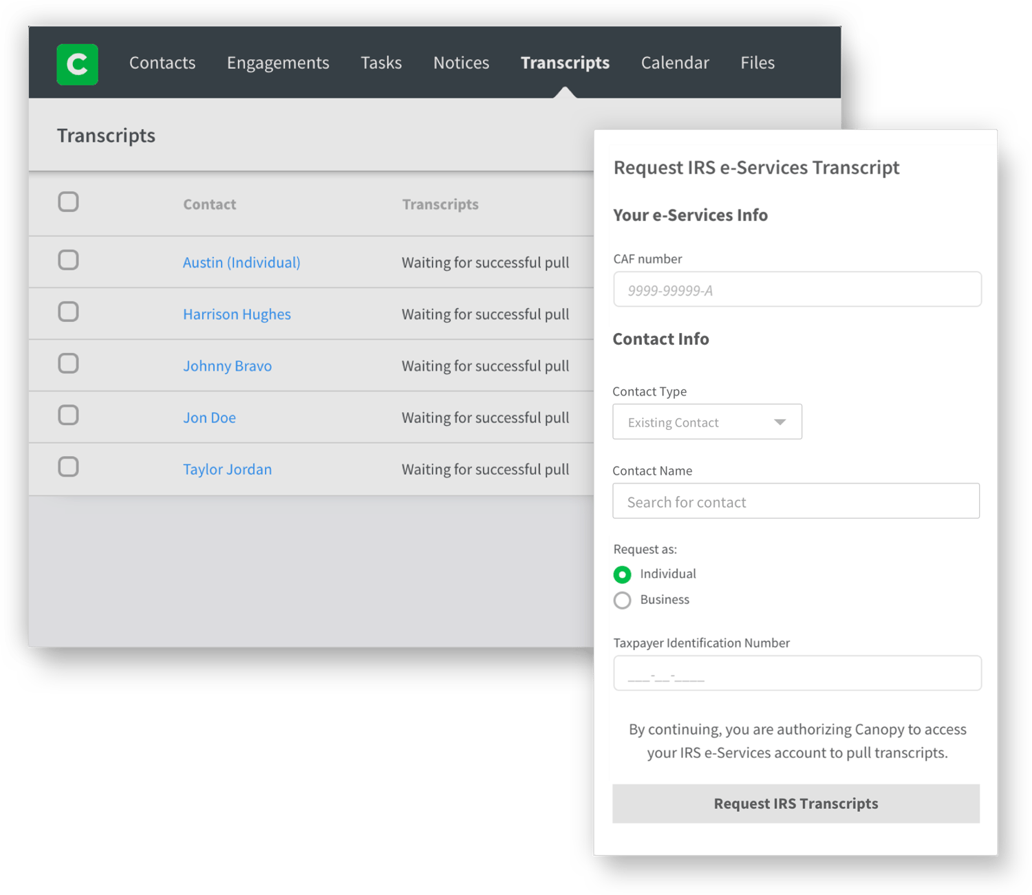Select the Business radio button

tap(622, 600)
